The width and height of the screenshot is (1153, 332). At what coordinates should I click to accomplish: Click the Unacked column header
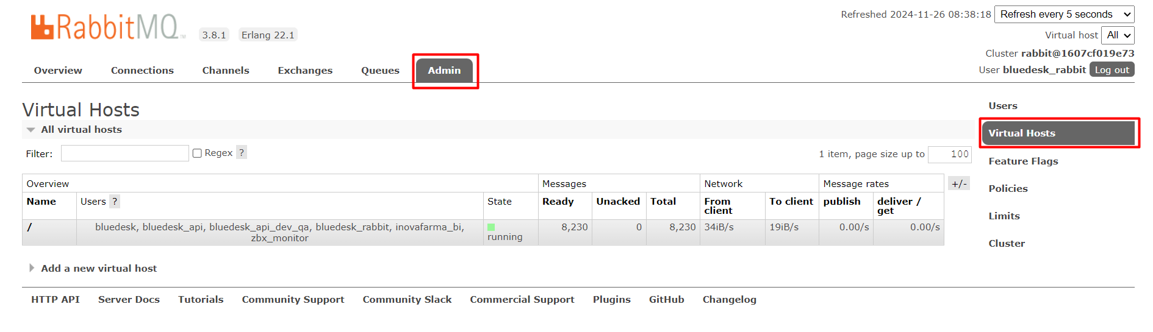point(618,201)
